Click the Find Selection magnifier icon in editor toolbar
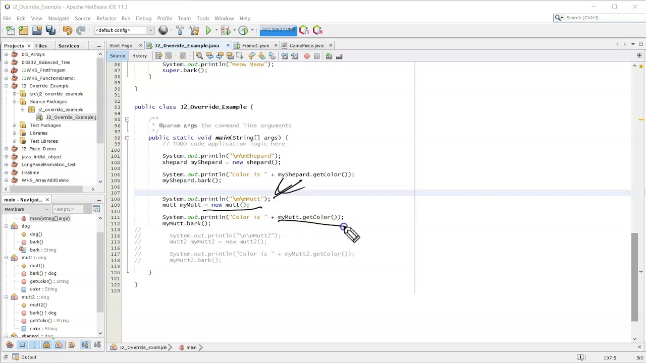This screenshot has width=646, height=363. [199, 55]
